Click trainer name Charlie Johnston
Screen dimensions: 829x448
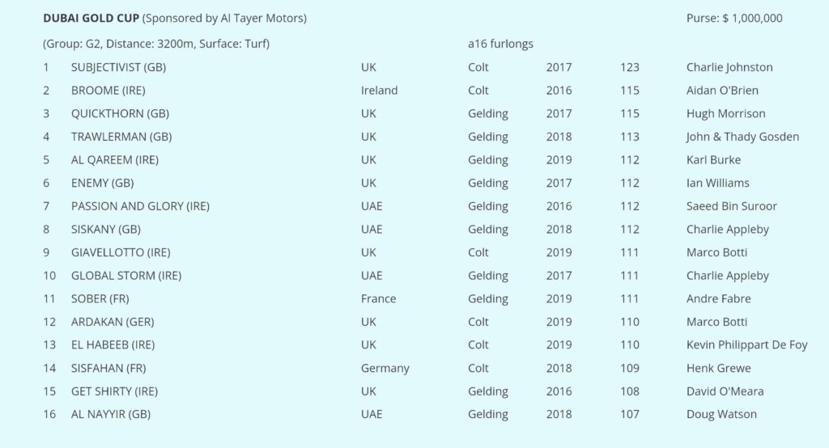point(729,67)
